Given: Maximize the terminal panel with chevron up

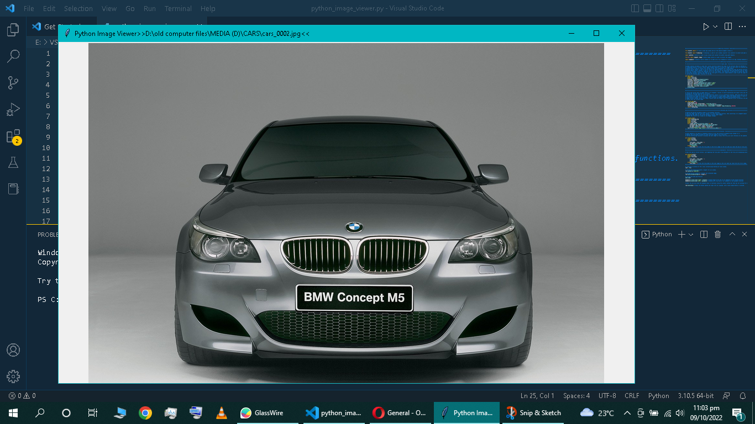Looking at the screenshot, I should [732, 235].
